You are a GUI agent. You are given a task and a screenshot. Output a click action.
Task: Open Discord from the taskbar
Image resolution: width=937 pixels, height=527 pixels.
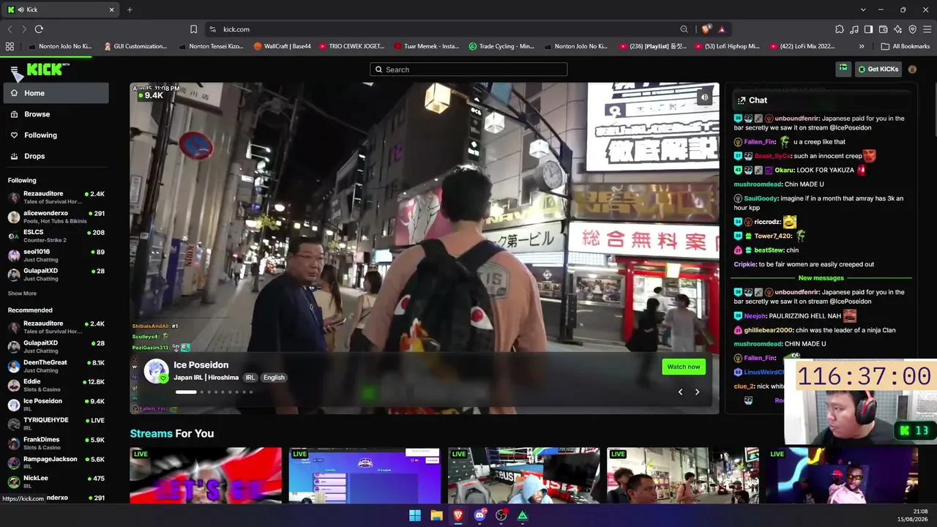(x=479, y=515)
